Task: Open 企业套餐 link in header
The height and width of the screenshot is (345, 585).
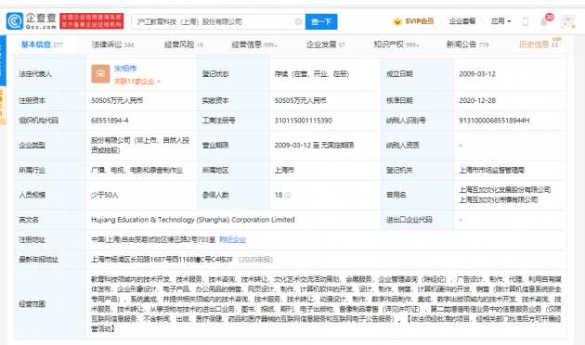Action: (462, 21)
